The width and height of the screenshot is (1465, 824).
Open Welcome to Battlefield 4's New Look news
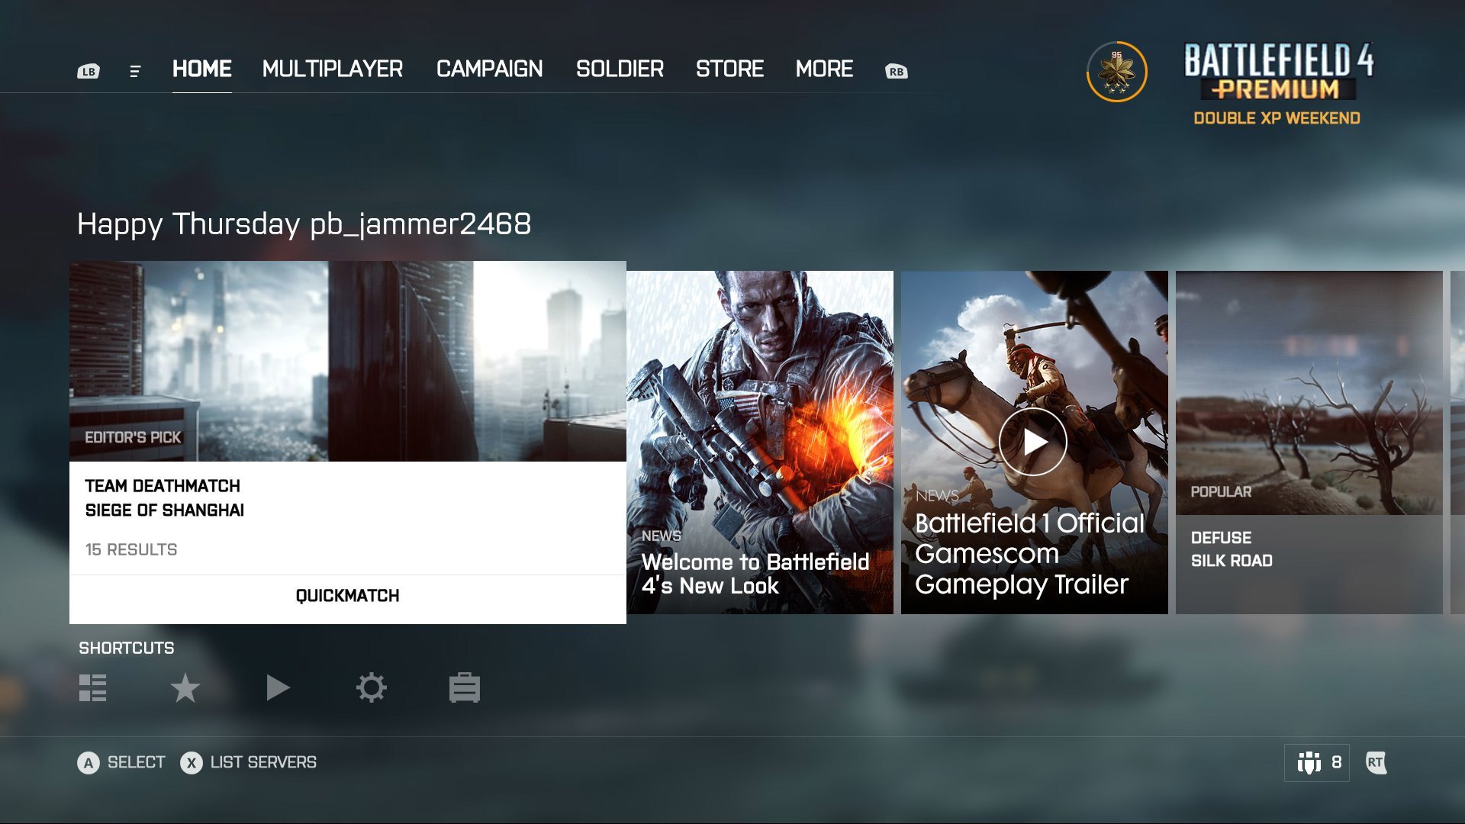[x=759, y=443]
